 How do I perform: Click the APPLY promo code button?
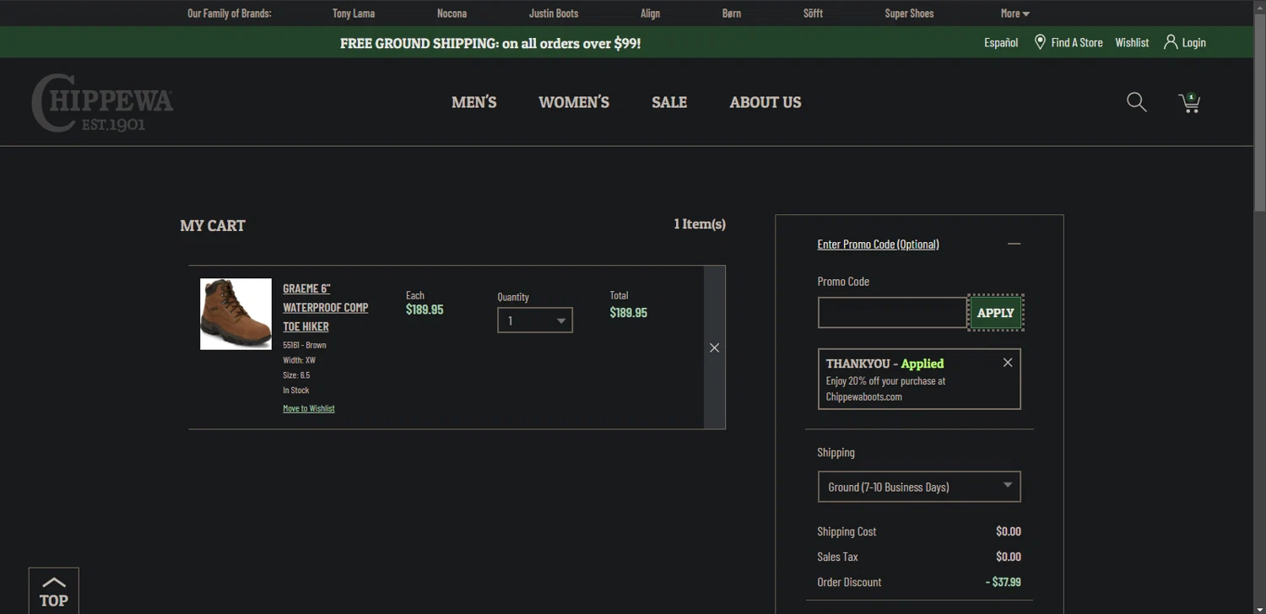[996, 312]
